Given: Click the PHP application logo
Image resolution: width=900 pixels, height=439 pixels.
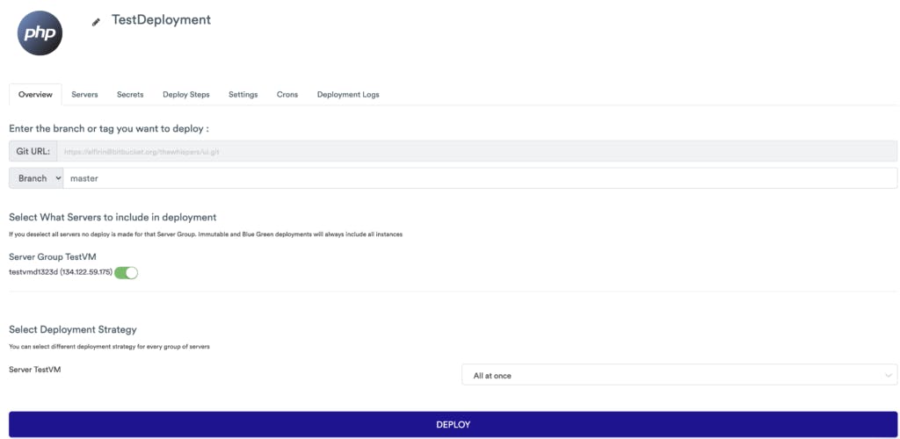Looking at the screenshot, I should point(40,33).
